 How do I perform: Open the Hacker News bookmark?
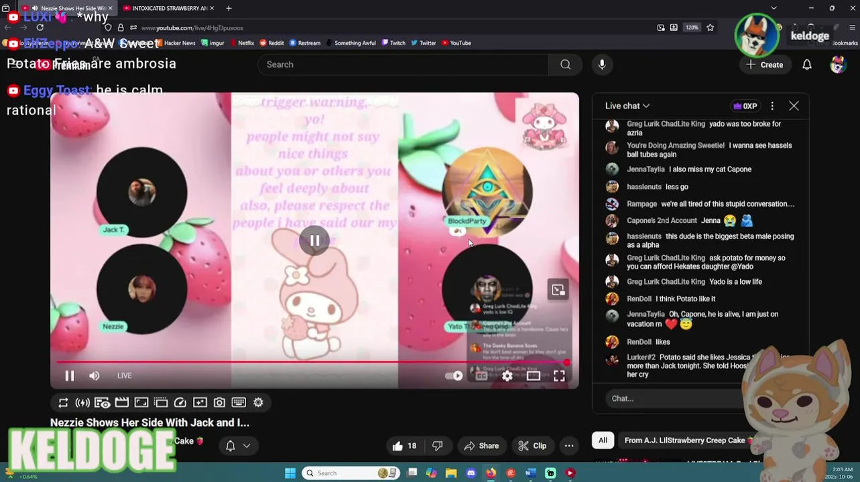point(175,43)
